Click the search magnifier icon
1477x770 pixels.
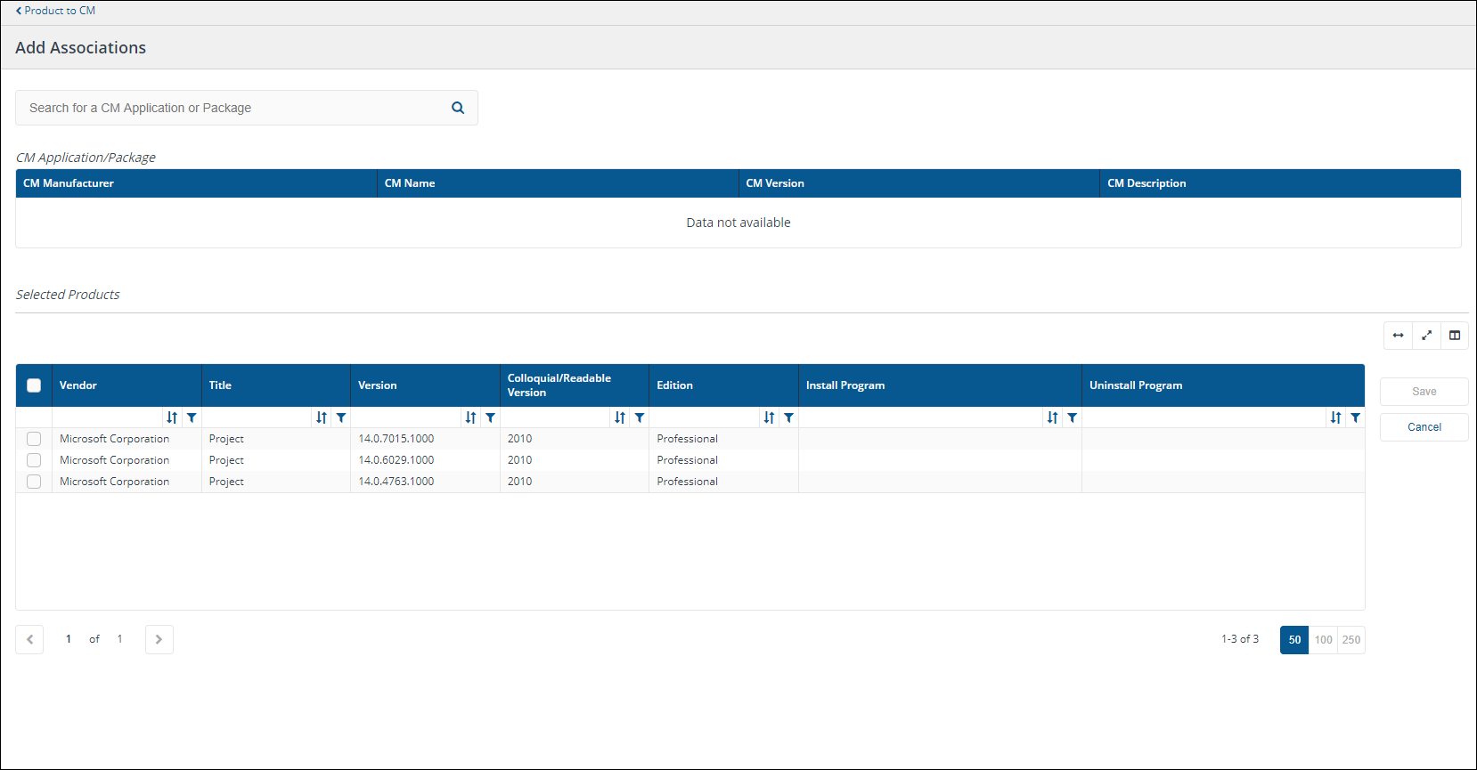point(458,108)
